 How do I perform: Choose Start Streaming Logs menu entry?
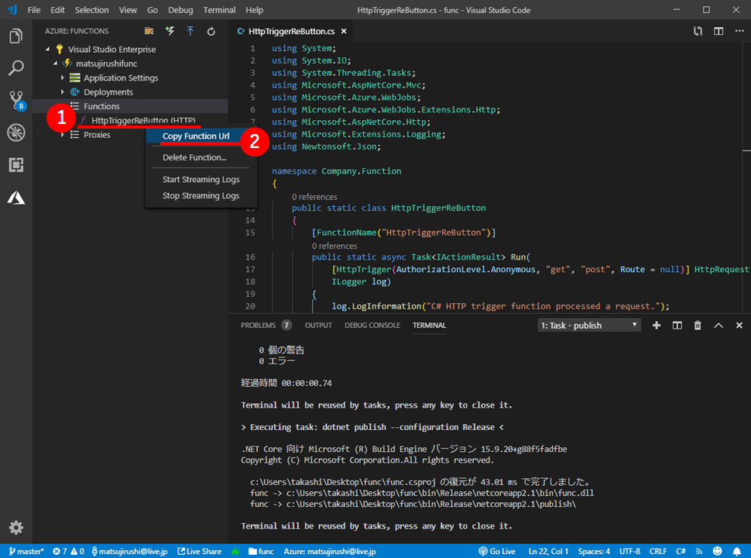(201, 179)
